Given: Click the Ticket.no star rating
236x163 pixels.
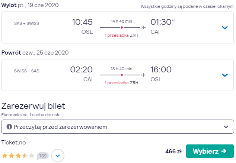Looking at the screenshot, I should (x=18, y=156).
